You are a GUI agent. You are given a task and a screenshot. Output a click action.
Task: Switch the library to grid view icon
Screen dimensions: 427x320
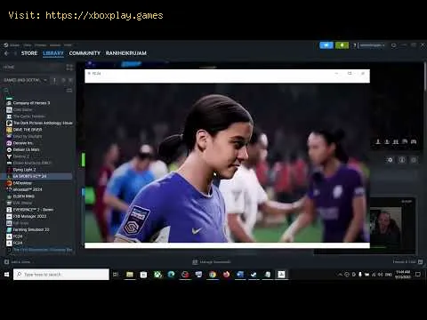(69, 68)
